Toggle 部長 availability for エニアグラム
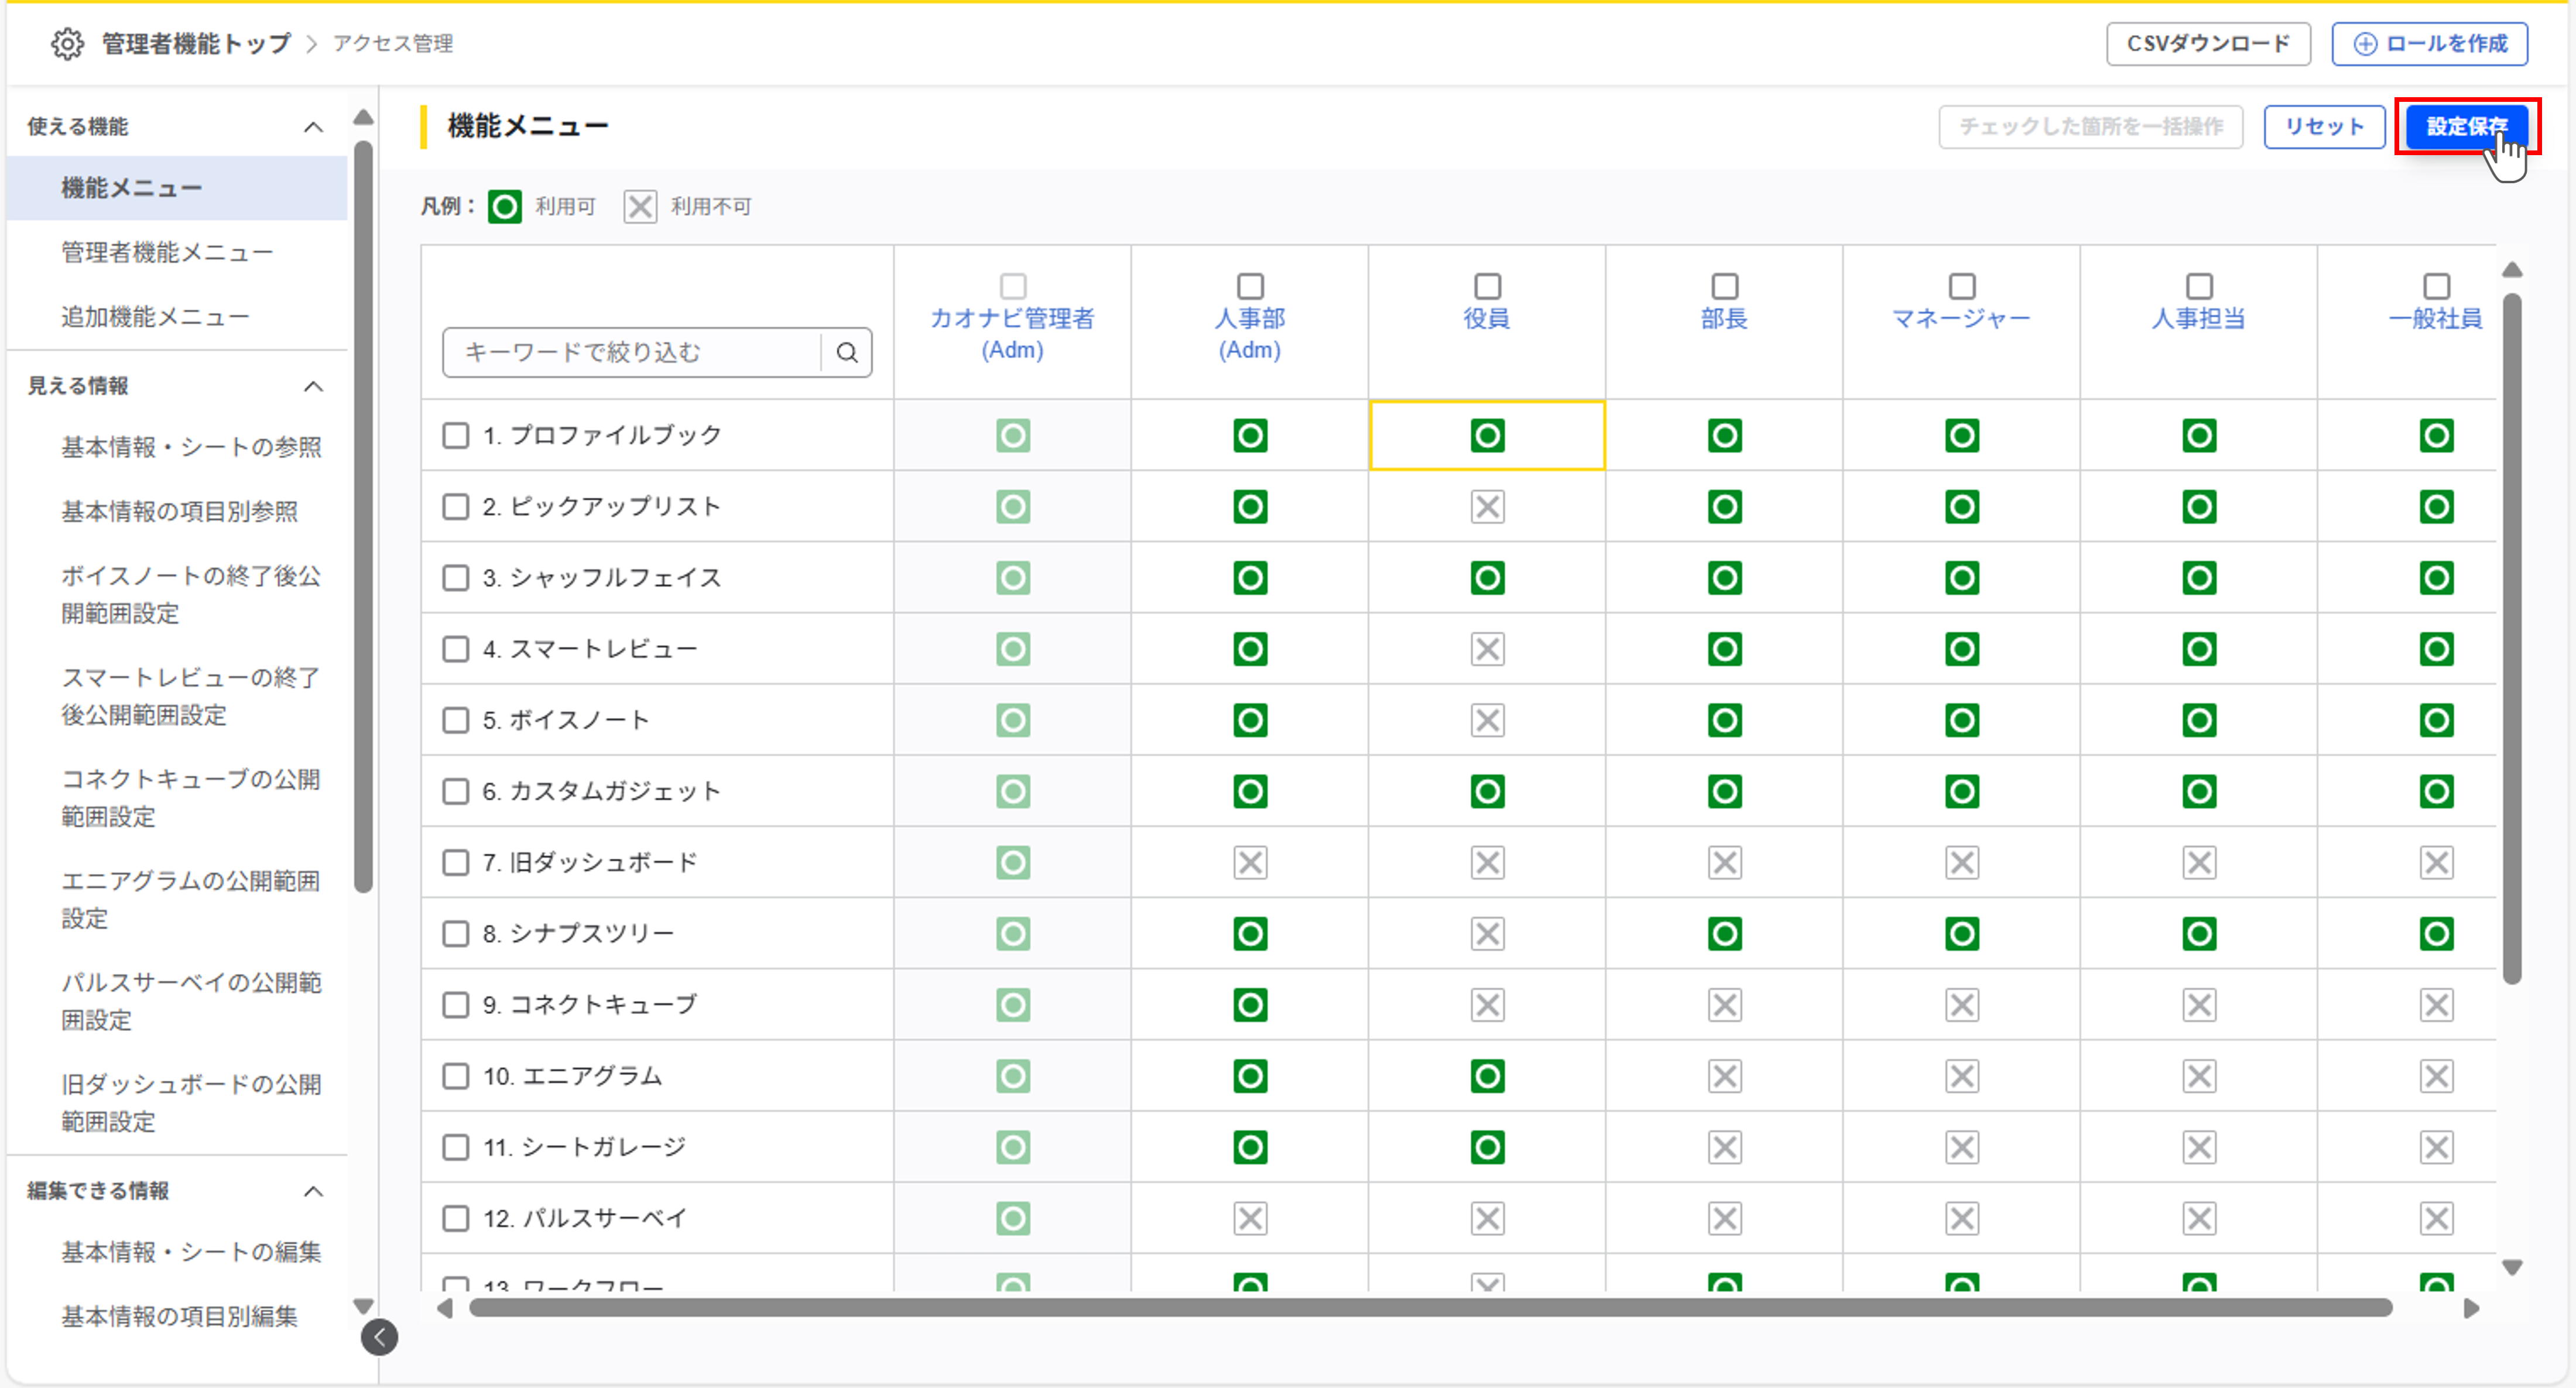Viewport: 2576px width, 1388px height. pos(1724,1076)
